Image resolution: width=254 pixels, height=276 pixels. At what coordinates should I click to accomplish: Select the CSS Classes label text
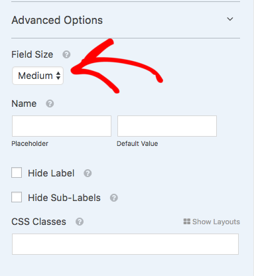(38, 222)
